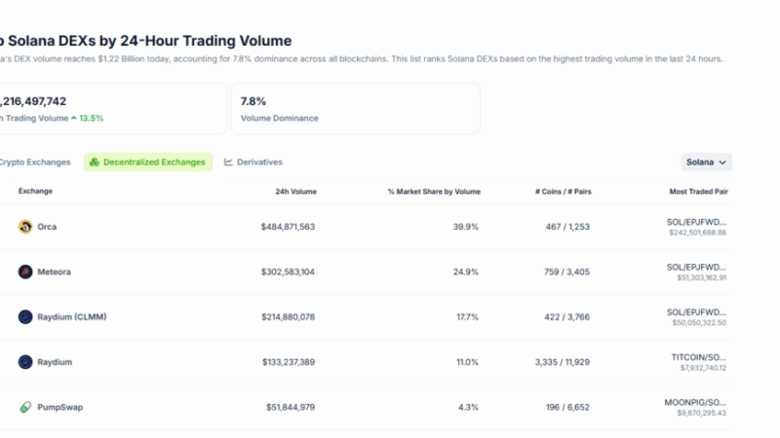The height and width of the screenshot is (438, 780).
Task: Click the 422 / 3,766 coins pairs cell
Action: tap(566, 317)
